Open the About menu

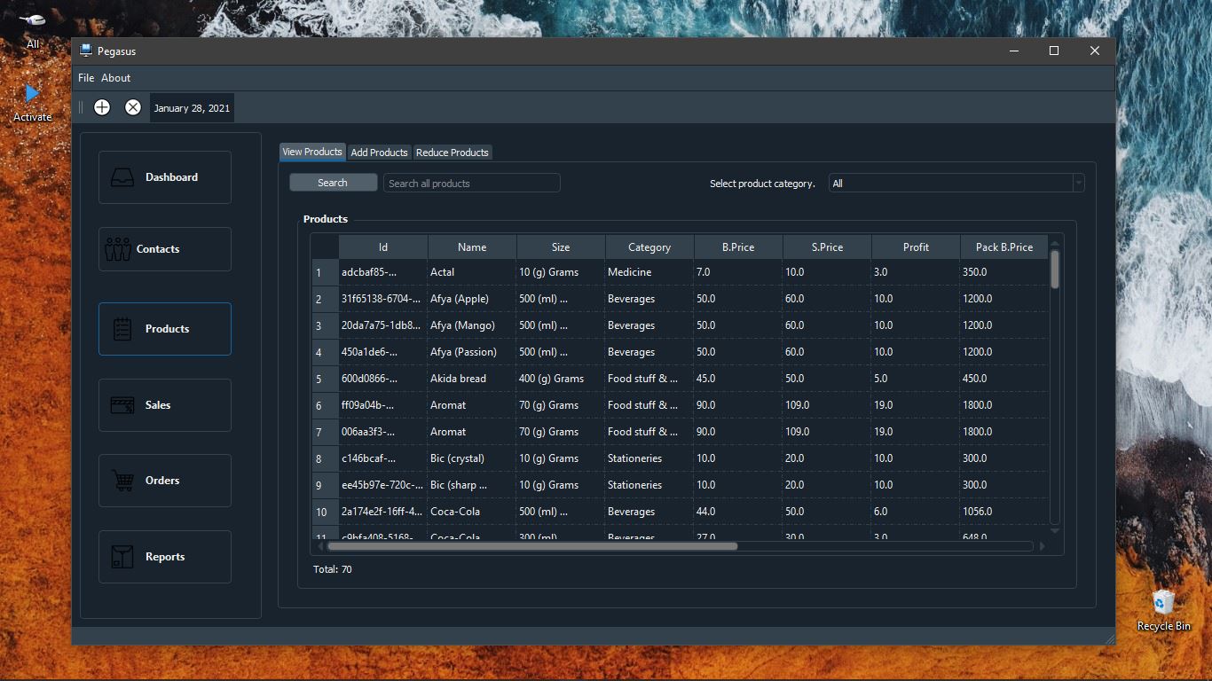(x=115, y=78)
